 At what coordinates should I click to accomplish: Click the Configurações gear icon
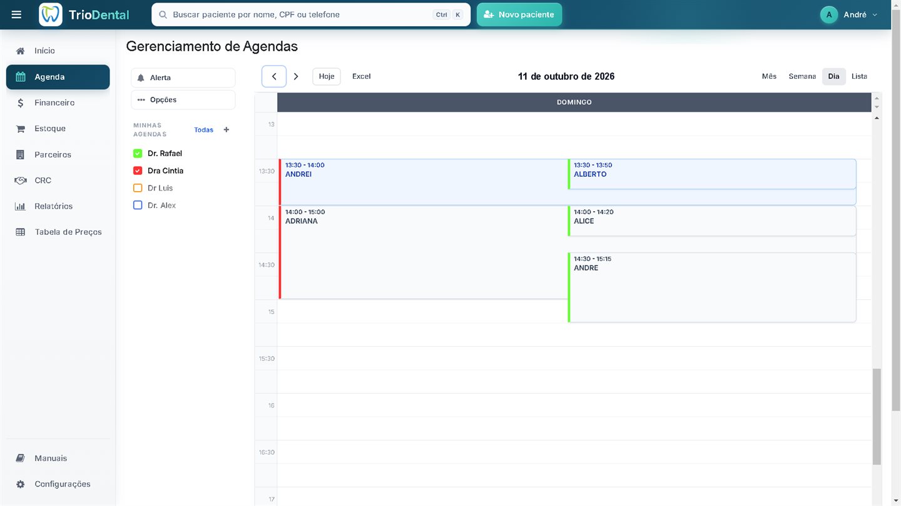pos(21,484)
